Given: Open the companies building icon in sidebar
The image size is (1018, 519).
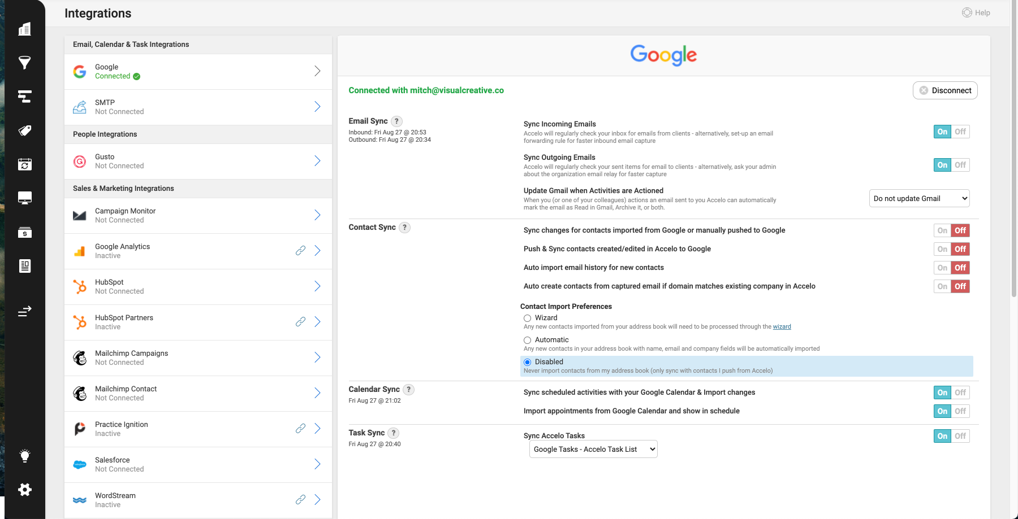Looking at the screenshot, I should (24, 29).
